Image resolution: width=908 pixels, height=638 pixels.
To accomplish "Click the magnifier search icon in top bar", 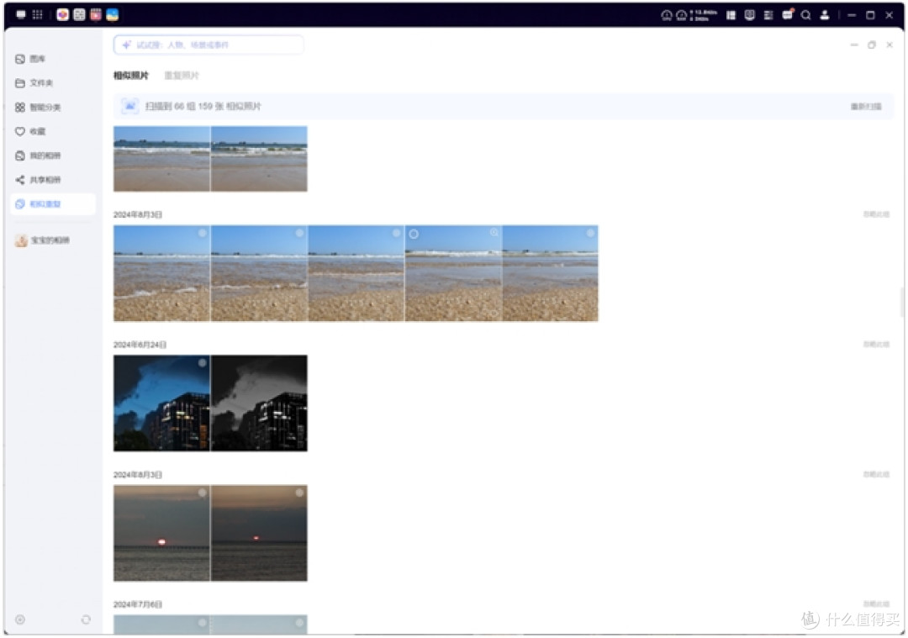I will coord(806,15).
